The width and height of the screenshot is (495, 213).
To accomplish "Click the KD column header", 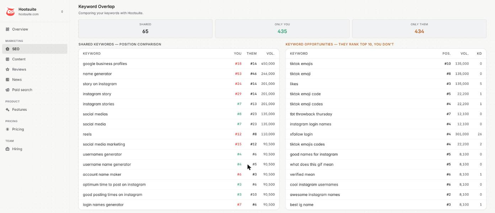I will [479, 54].
